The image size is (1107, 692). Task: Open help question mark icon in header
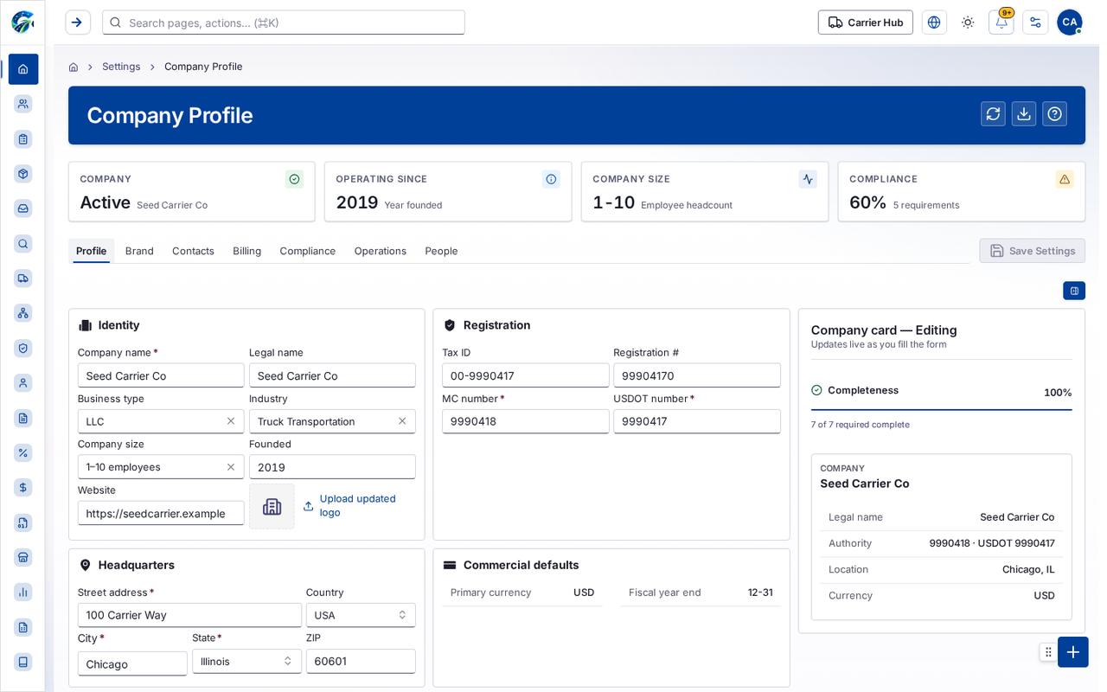1054,114
